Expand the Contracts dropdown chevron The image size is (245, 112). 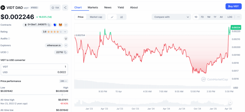click(66, 25)
